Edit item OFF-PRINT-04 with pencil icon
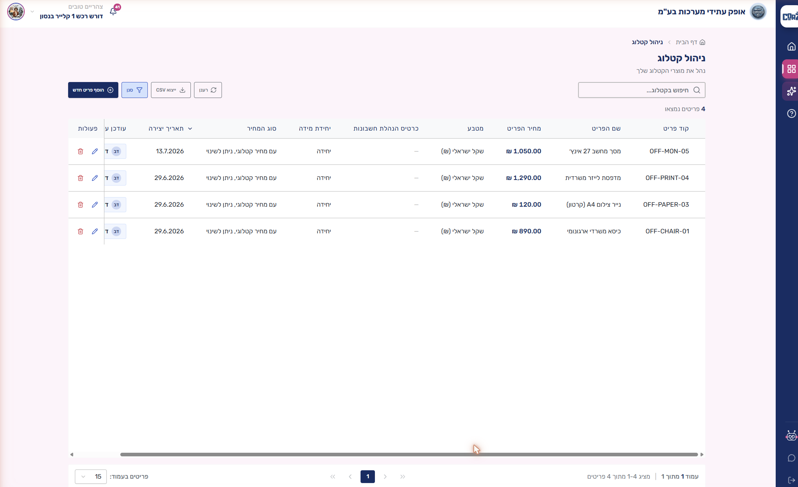This screenshot has height=487, width=798. 95,178
